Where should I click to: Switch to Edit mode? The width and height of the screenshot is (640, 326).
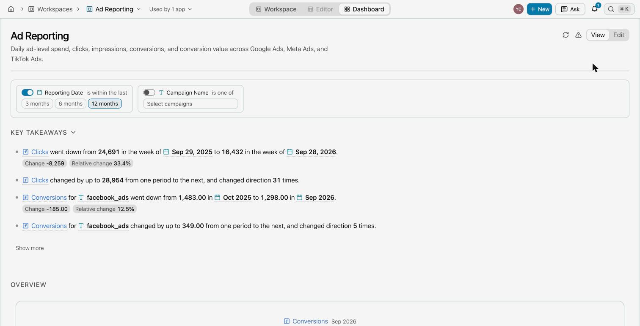pos(618,35)
